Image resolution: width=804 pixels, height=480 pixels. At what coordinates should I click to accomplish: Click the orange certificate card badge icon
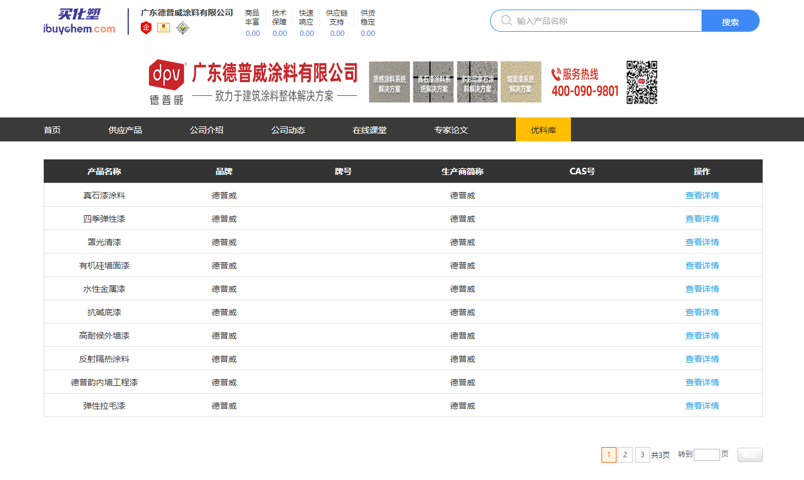[164, 28]
